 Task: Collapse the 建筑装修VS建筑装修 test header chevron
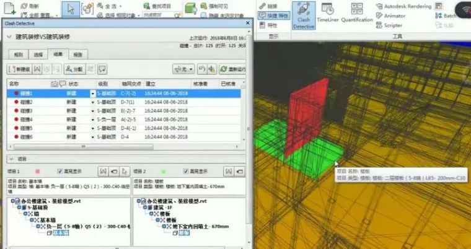pos(9,37)
